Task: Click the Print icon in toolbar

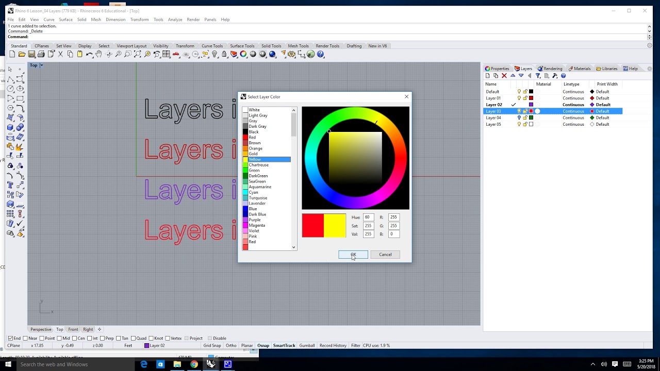Action: (x=41, y=54)
